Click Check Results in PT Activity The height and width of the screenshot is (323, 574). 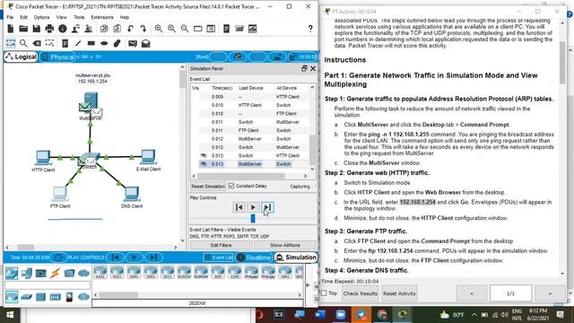360,293
